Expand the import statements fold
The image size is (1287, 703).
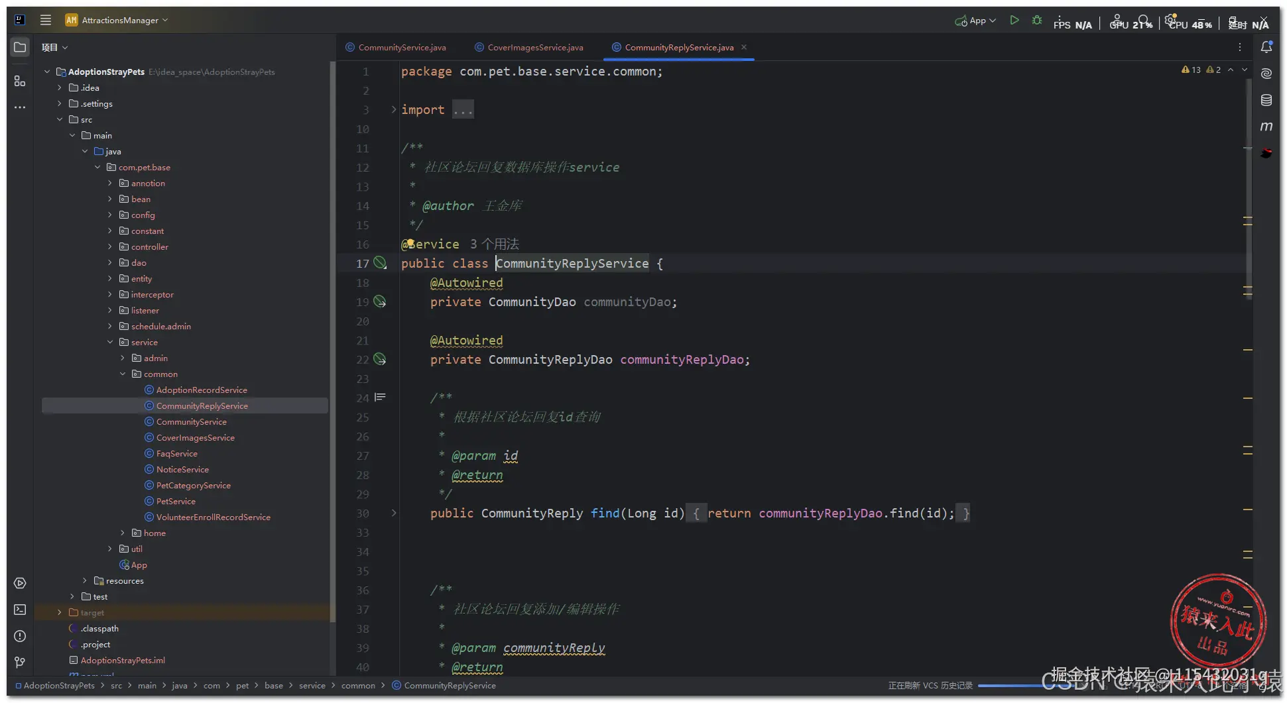(x=393, y=109)
